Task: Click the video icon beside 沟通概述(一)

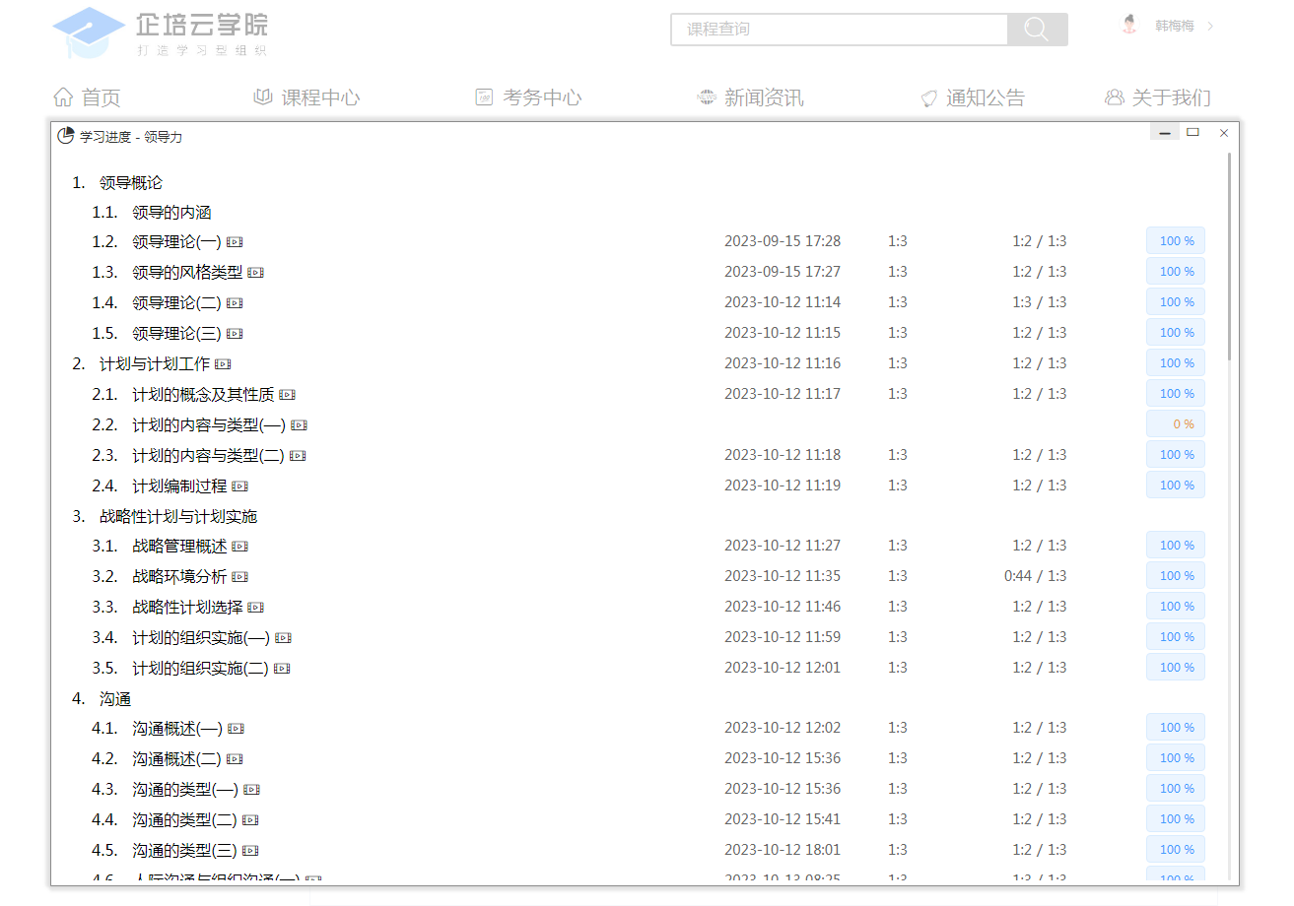Action: (x=236, y=729)
